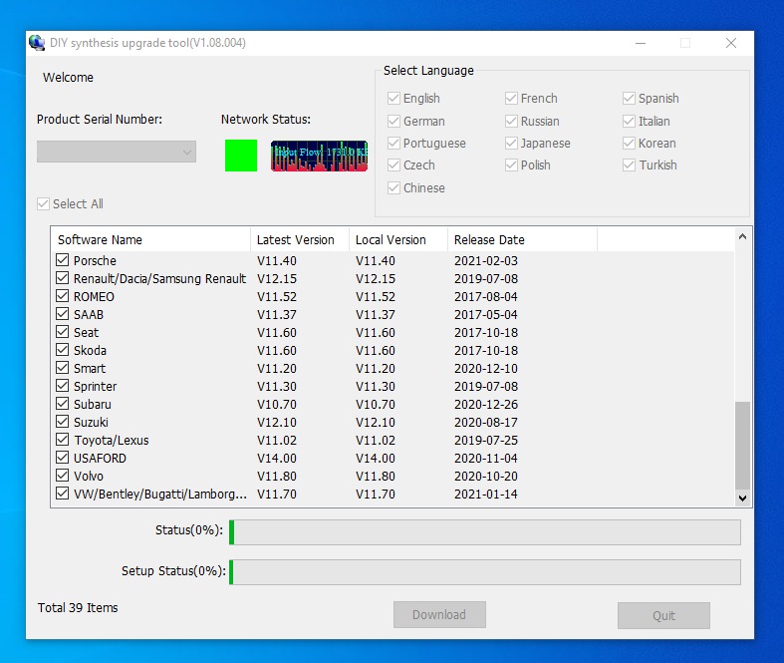784x663 pixels.
Task: Click the Software Name column header
Action: (x=149, y=240)
